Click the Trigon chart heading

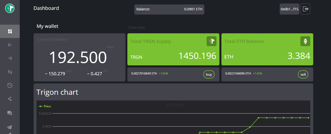click(x=57, y=92)
